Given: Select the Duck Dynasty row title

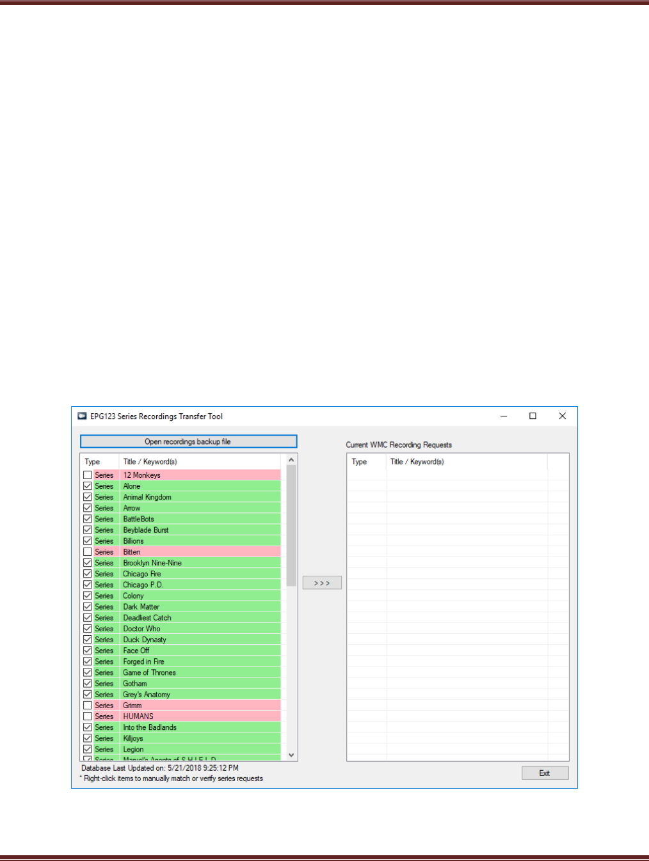Looking at the screenshot, I should (145, 640).
